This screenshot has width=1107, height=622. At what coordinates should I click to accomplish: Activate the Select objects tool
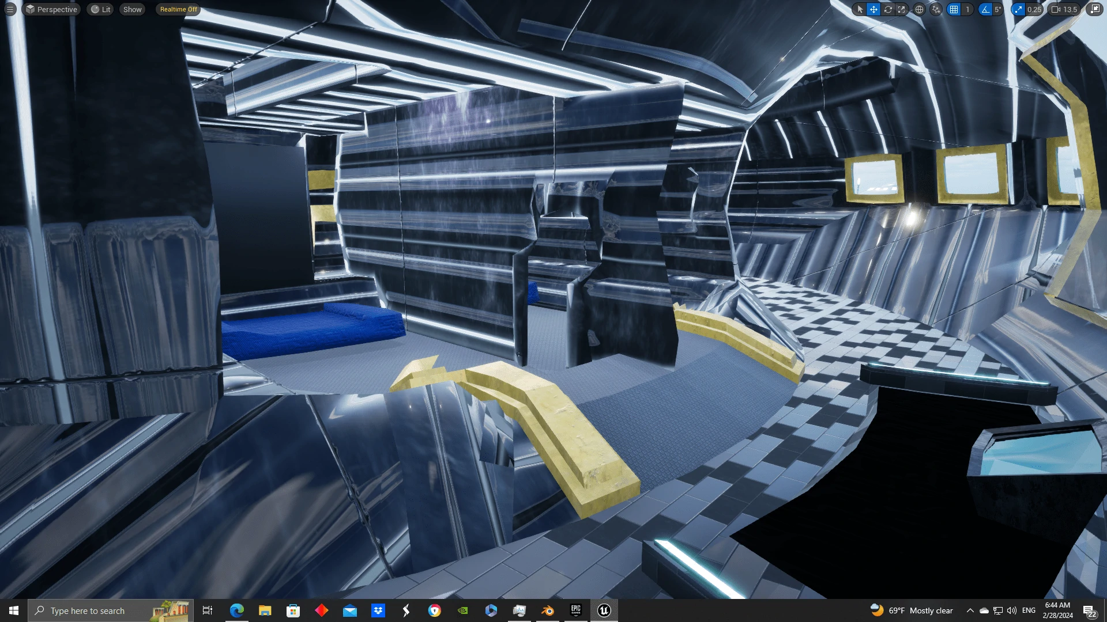coord(860,9)
